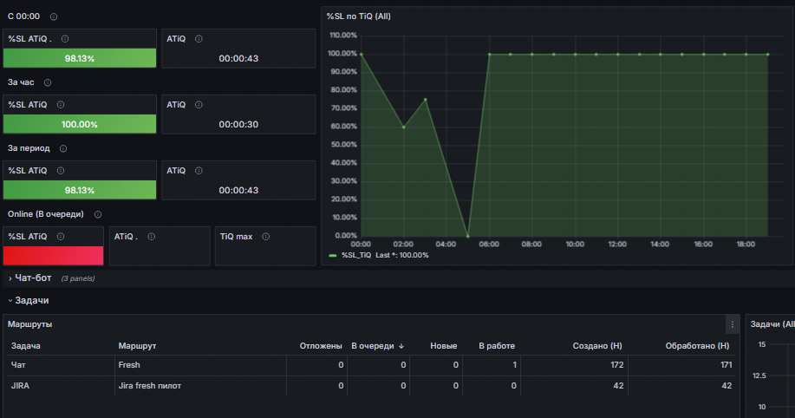Click green 100.00% hourly SL gauge bar
The image size is (795, 418).
80,124
